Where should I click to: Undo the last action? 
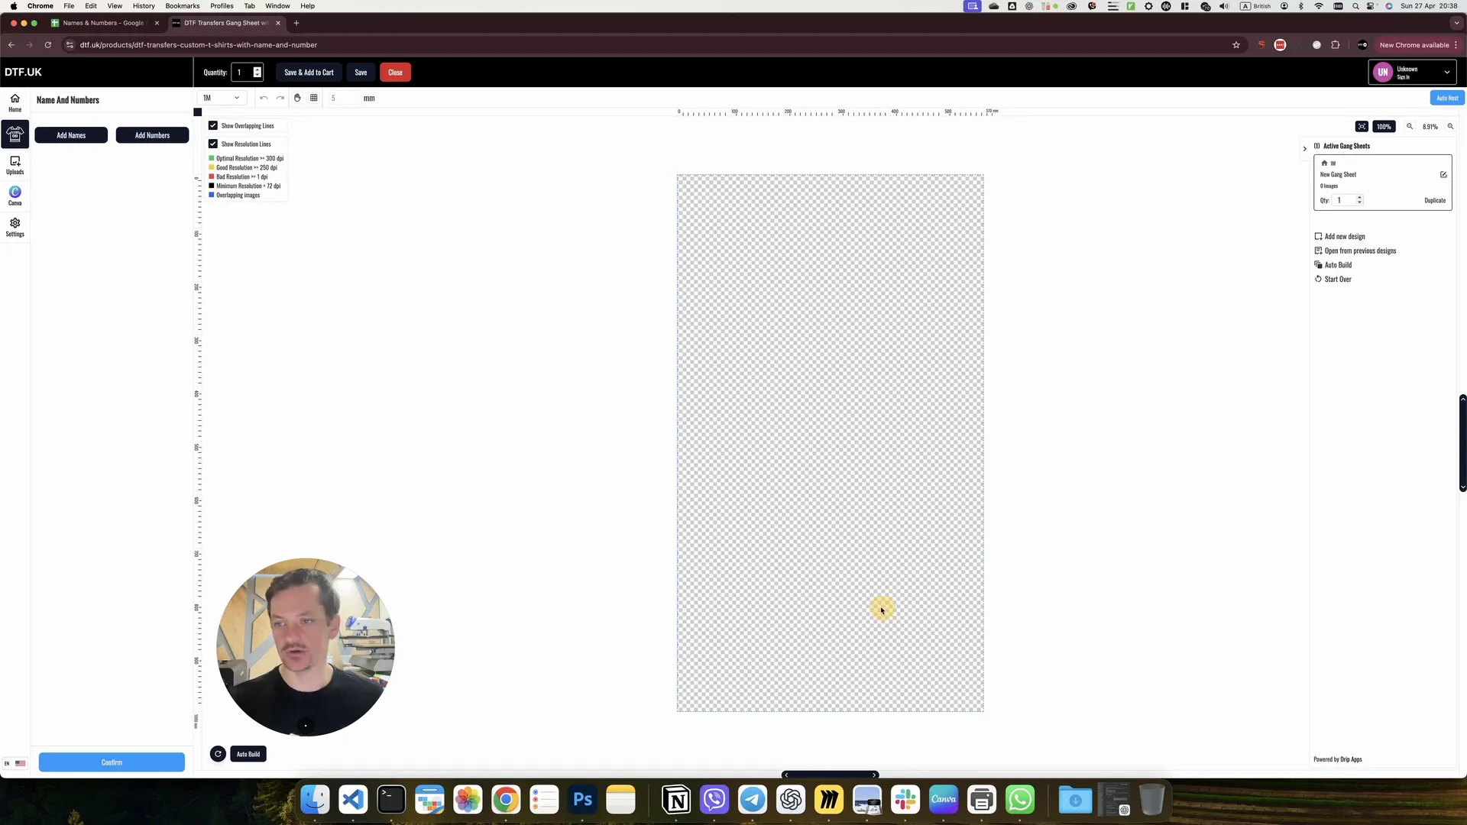click(264, 98)
